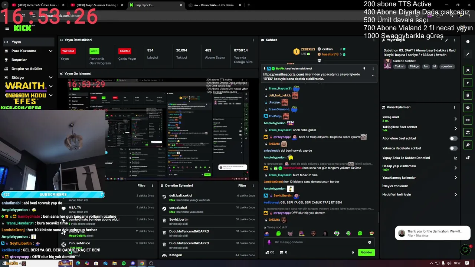Switch to Resim Yükle browser tab
The image size is (475, 267).
click(x=213, y=5)
